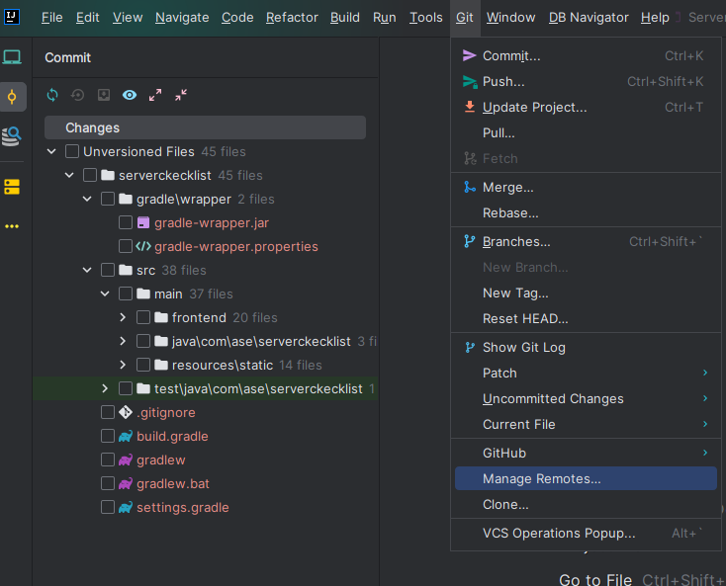Collapse the serverckecklist folder node

69,175
